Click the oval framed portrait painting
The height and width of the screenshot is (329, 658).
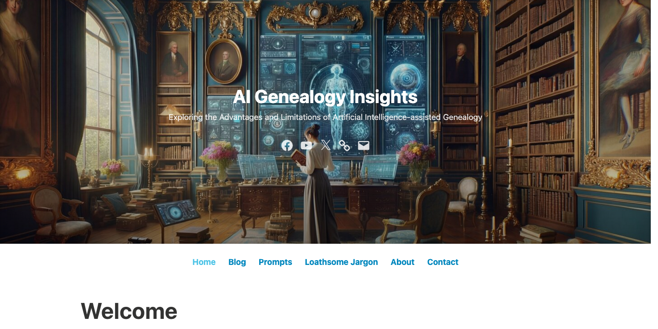(224, 61)
